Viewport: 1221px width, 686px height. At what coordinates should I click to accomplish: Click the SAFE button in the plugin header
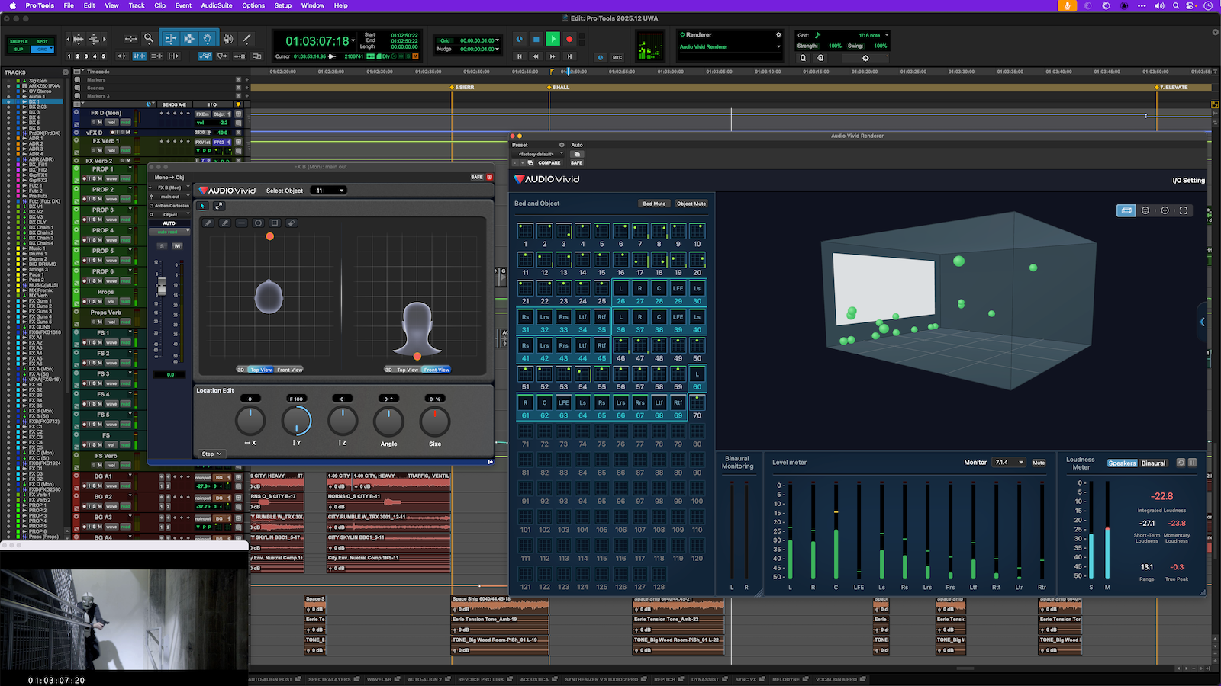477,177
